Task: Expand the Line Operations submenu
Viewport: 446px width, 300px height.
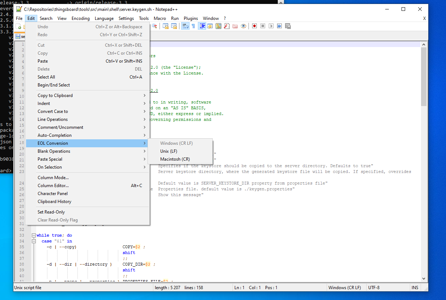Action: (x=88, y=119)
